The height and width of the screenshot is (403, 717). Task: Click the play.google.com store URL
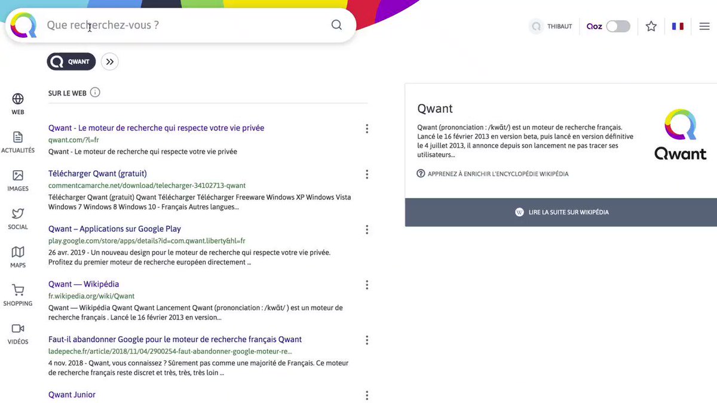[147, 241]
